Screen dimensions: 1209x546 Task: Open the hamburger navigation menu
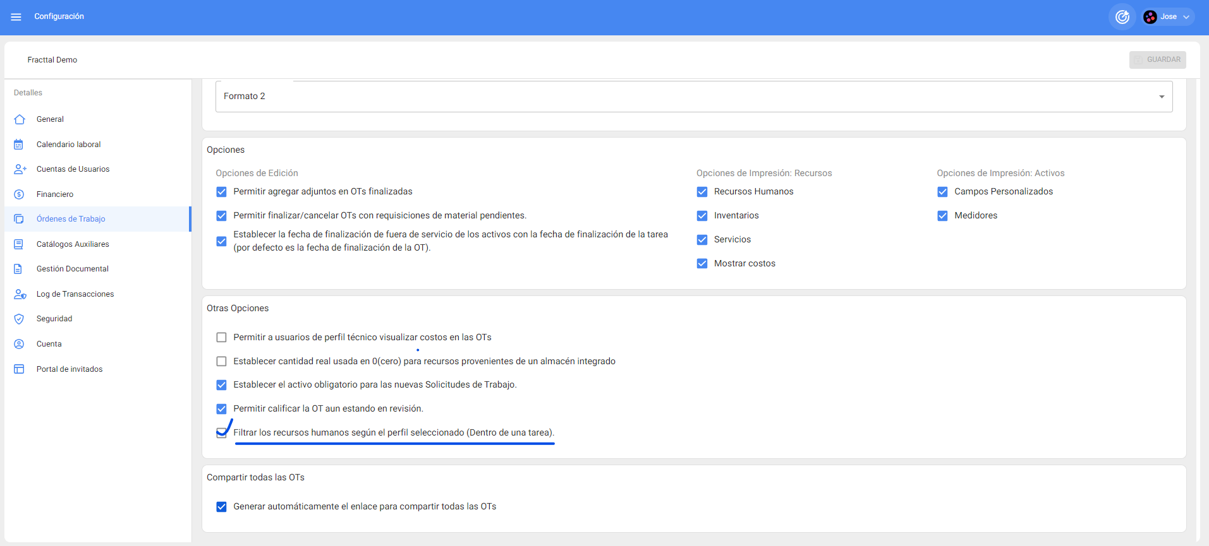tap(16, 17)
